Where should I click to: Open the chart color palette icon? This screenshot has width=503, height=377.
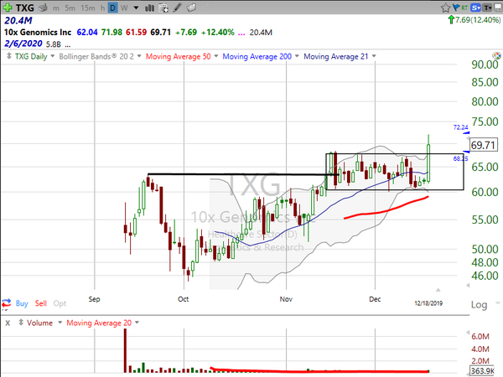(x=496, y=56)
